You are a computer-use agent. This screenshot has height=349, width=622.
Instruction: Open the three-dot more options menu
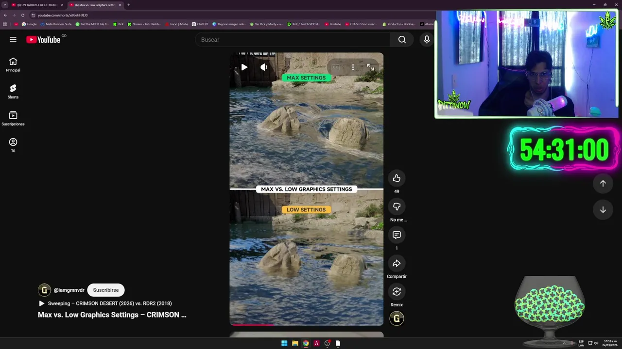click(353, 67)
